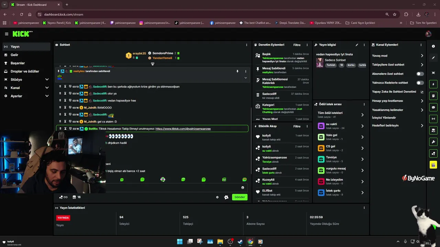The height and width of the screenshot is (247, 440).
Task: Open the profile avatar menu
Action: point(428,34)
